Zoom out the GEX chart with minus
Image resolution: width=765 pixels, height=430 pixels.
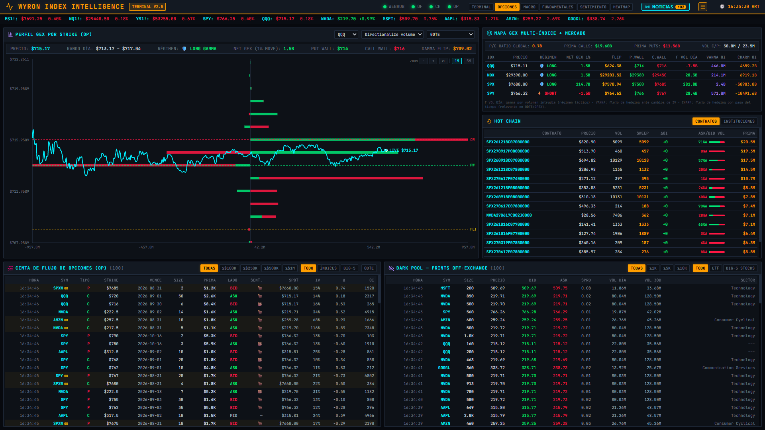point(424,61)
